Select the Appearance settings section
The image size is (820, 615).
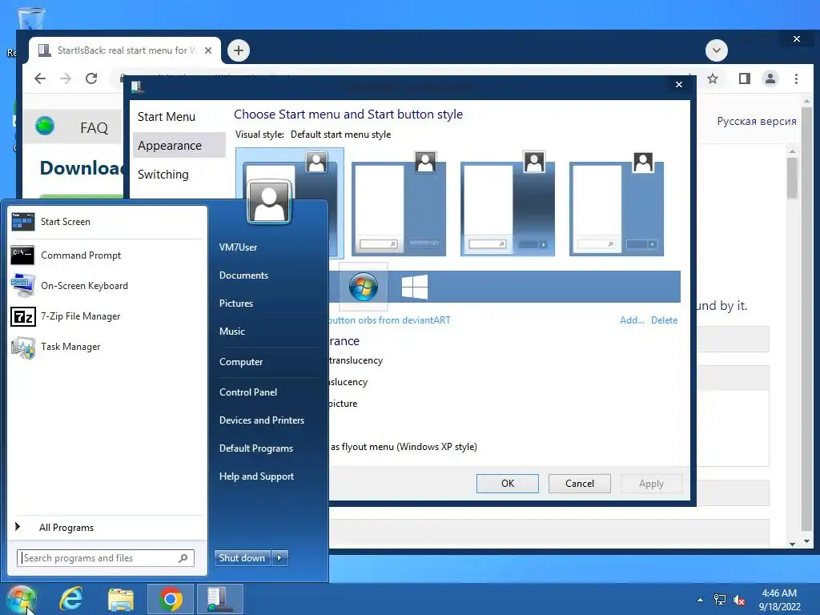(179, 146)
